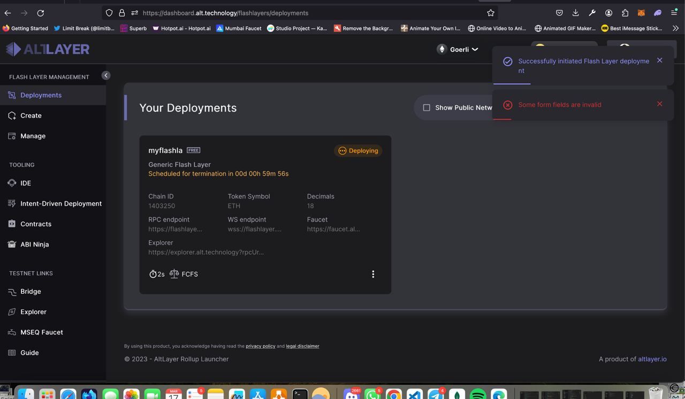This screenshot has height=399, width=685.
Task: Open the extensions puzzle icon
Action: pos(625,13)
